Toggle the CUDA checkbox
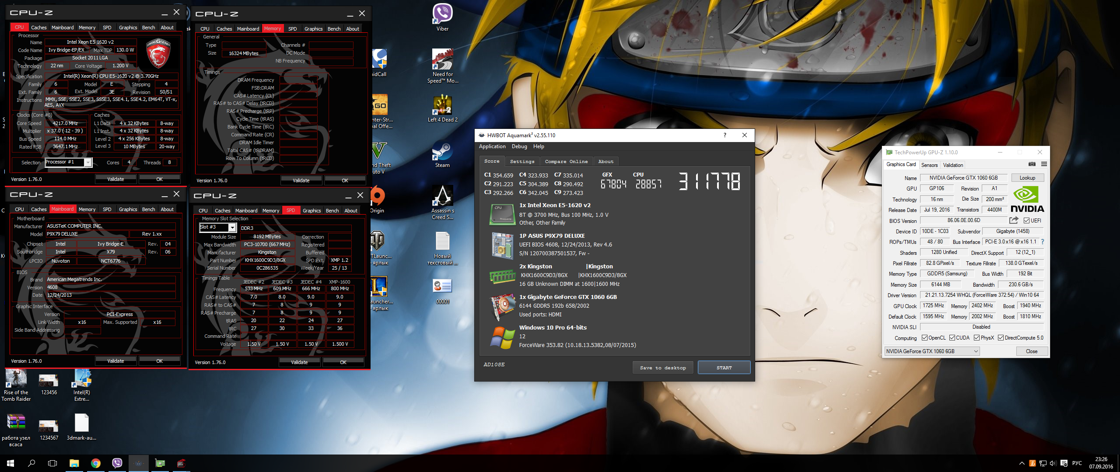The width and height of the screenshot is (1120, 472). (952, 338)
